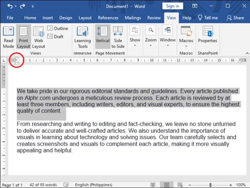Switch to the Home tab
Screen dimensions: 250x188
(30, 18)
